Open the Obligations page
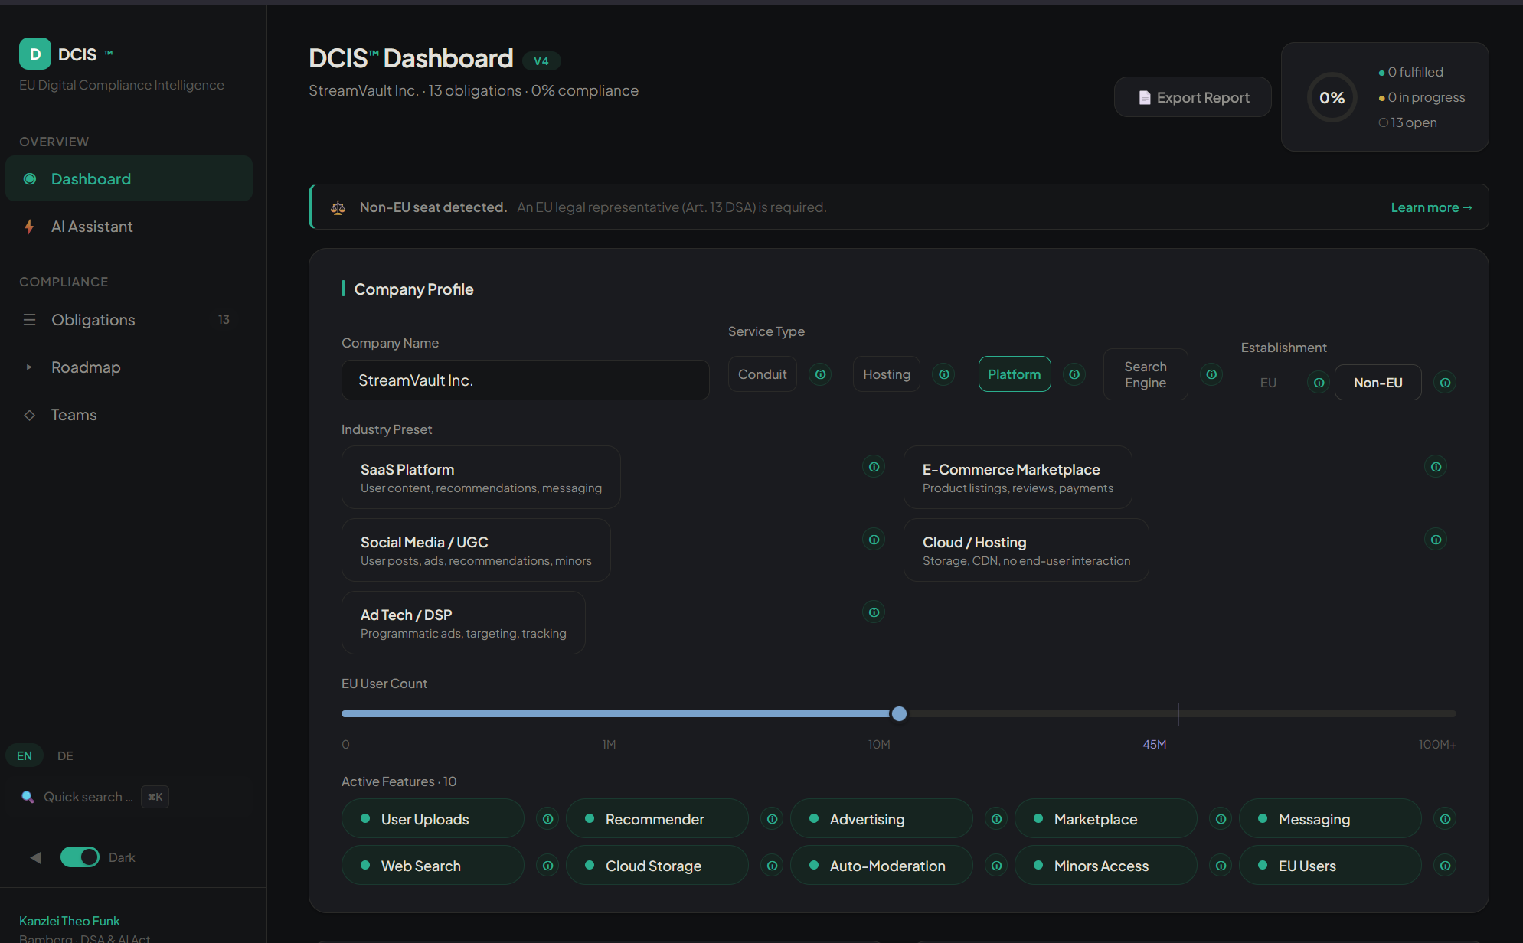The width and height of the screenshot is (1523, 943). 93,320
